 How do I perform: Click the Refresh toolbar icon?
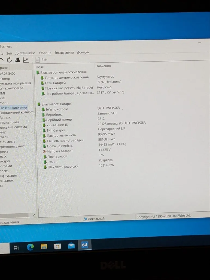9,60
